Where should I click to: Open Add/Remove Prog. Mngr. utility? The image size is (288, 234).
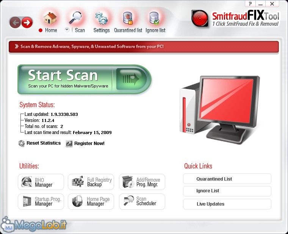(x=142, y=182)
